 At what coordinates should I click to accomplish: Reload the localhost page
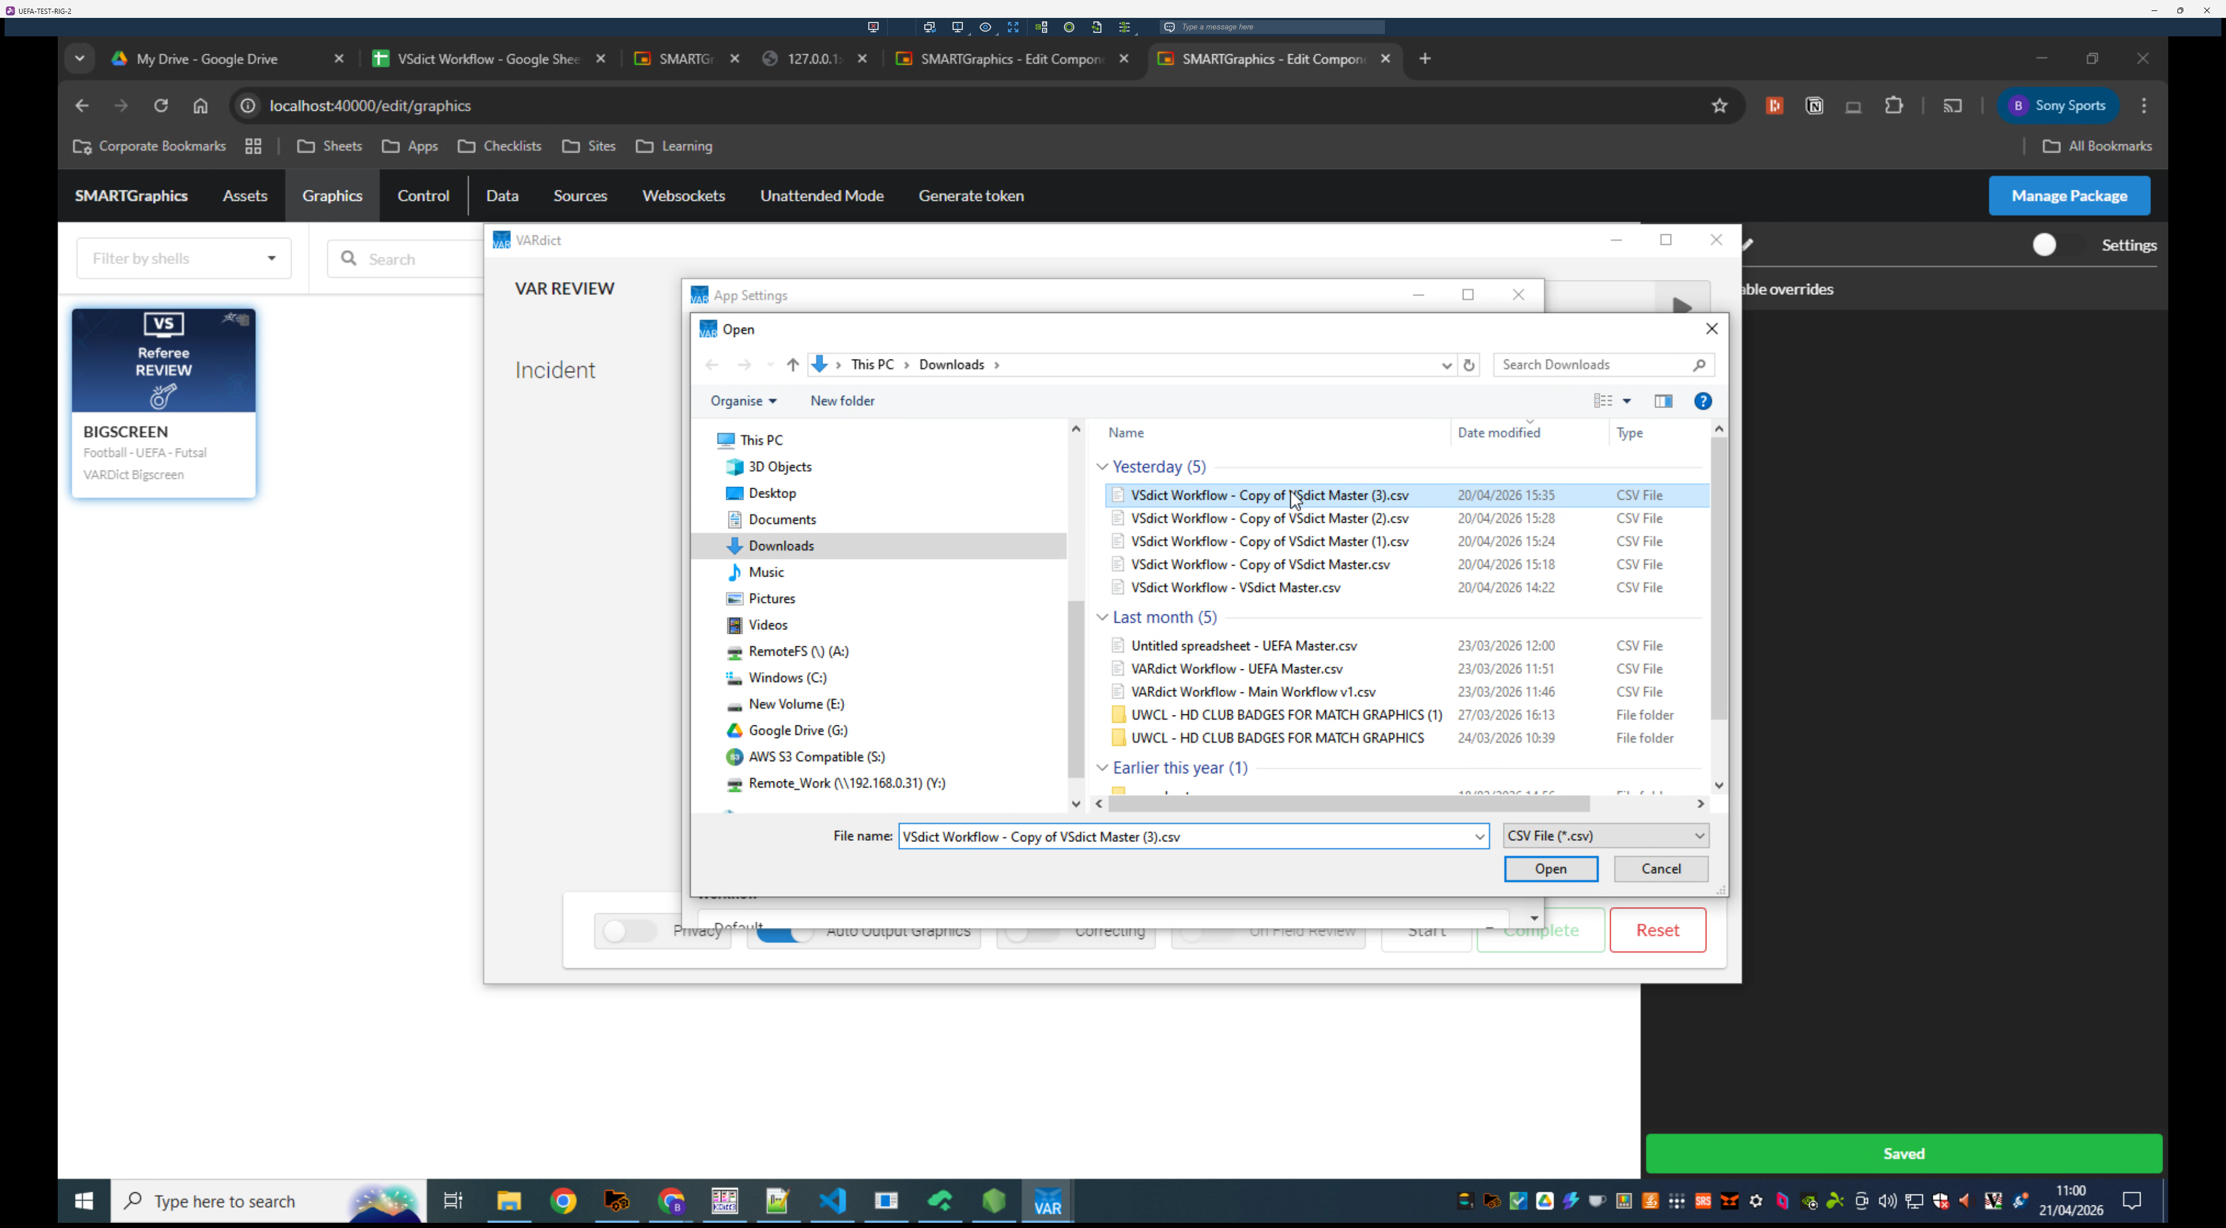click(x=160, y=106)
